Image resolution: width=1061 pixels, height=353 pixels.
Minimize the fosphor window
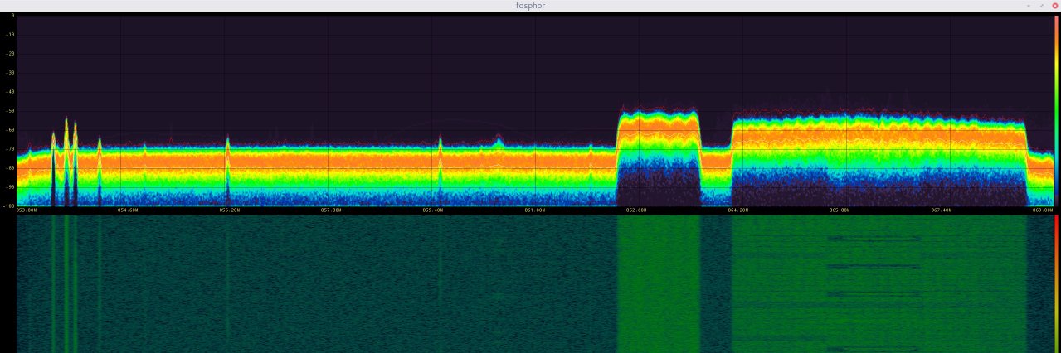1029,5
